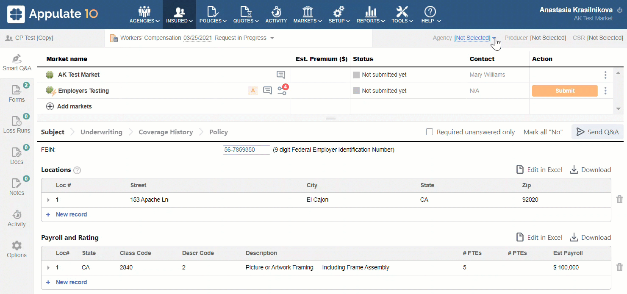Viewport: 627px width, 294px height.
Task: Click Add markets plus icon
Action: click(50, 106)
